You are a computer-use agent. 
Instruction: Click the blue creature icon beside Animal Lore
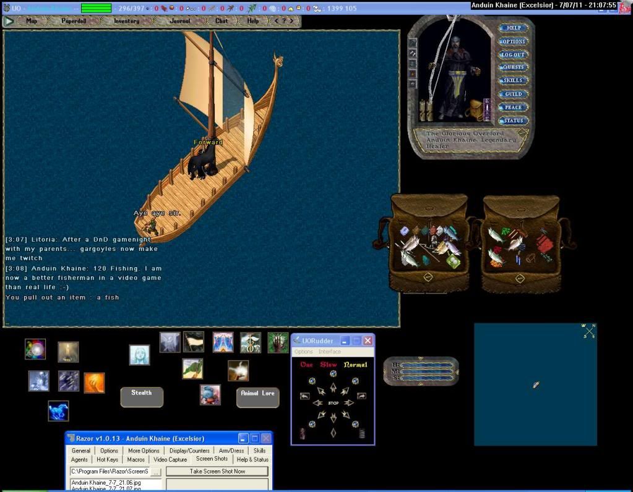(210, 394)
